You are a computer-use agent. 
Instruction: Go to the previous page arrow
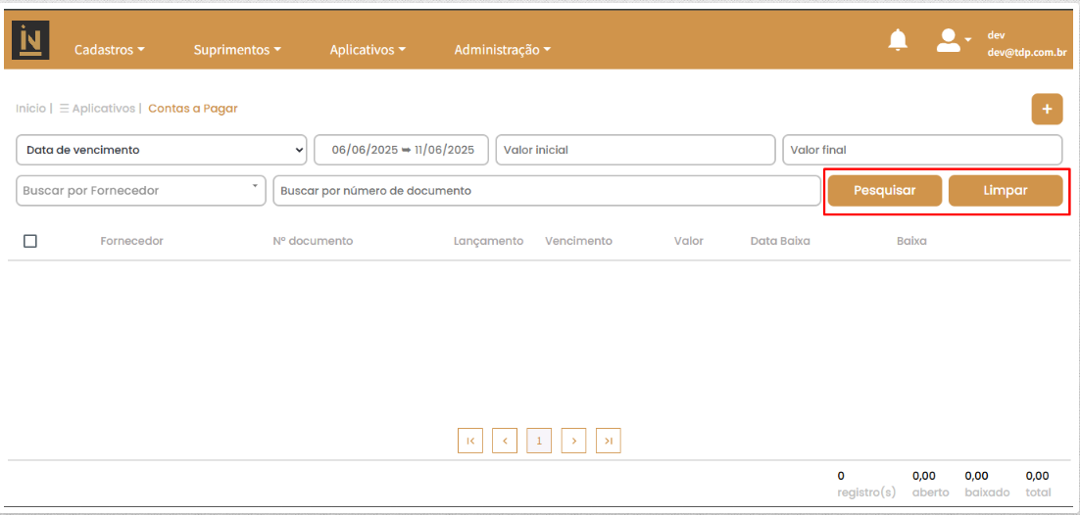[505, 442]
